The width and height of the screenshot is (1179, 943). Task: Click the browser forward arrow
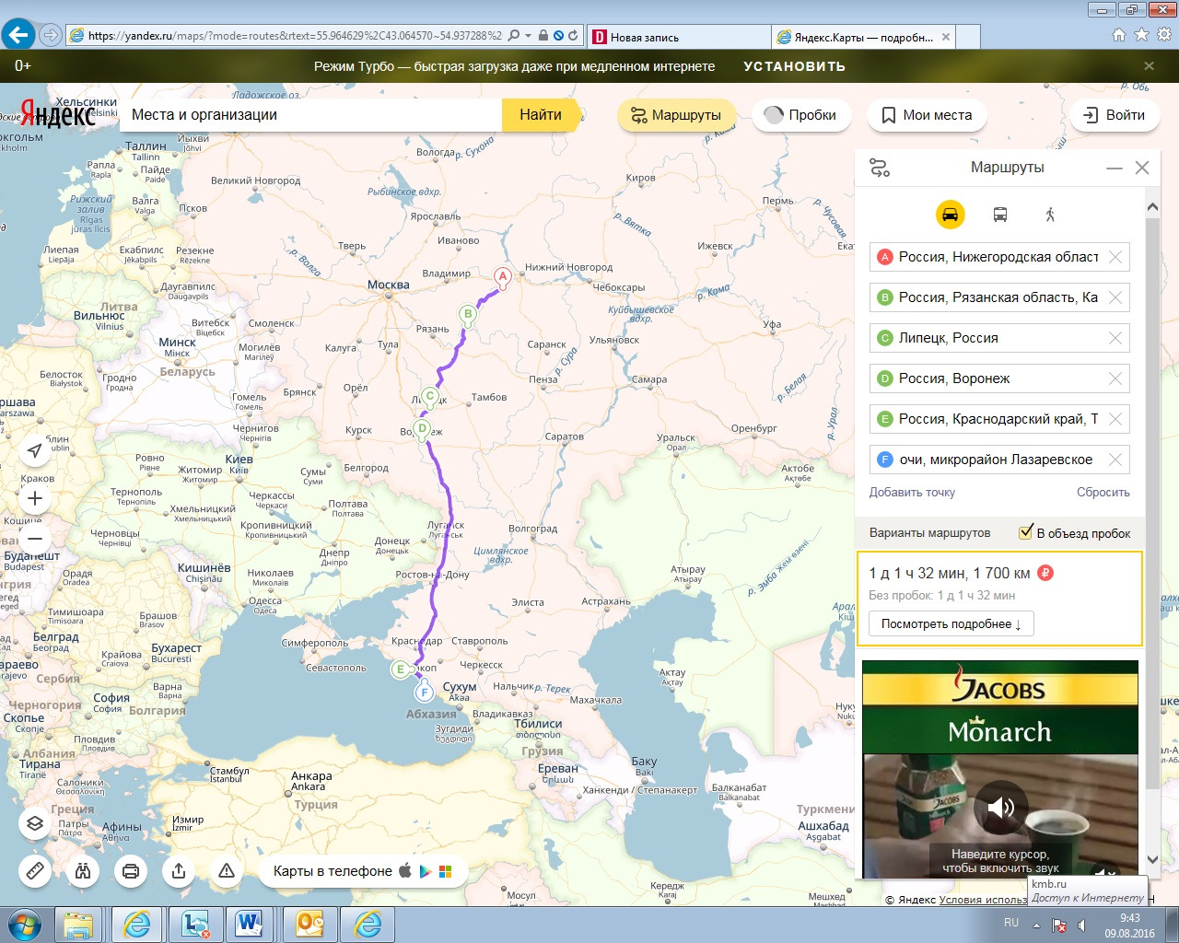pos(51,36)
